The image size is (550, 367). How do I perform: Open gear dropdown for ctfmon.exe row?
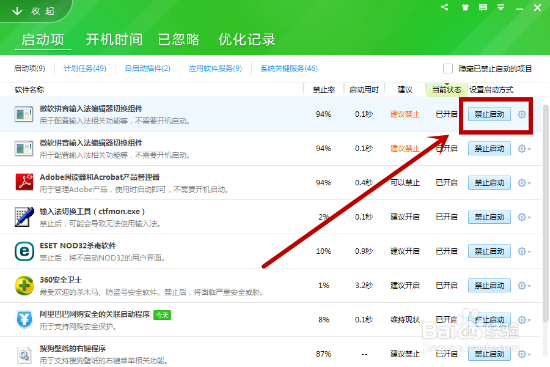click(x=524, y=217)
